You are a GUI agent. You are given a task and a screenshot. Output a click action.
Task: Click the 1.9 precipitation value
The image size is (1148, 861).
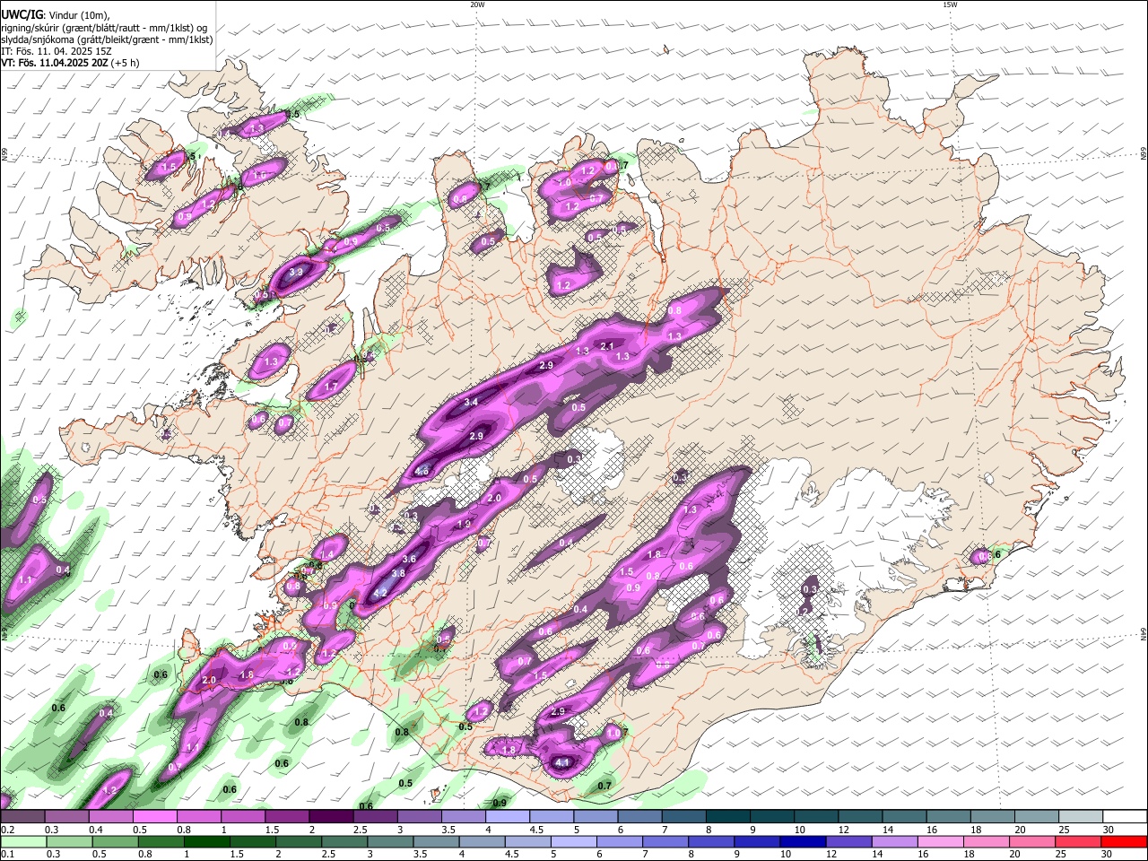tap(464, 524)
